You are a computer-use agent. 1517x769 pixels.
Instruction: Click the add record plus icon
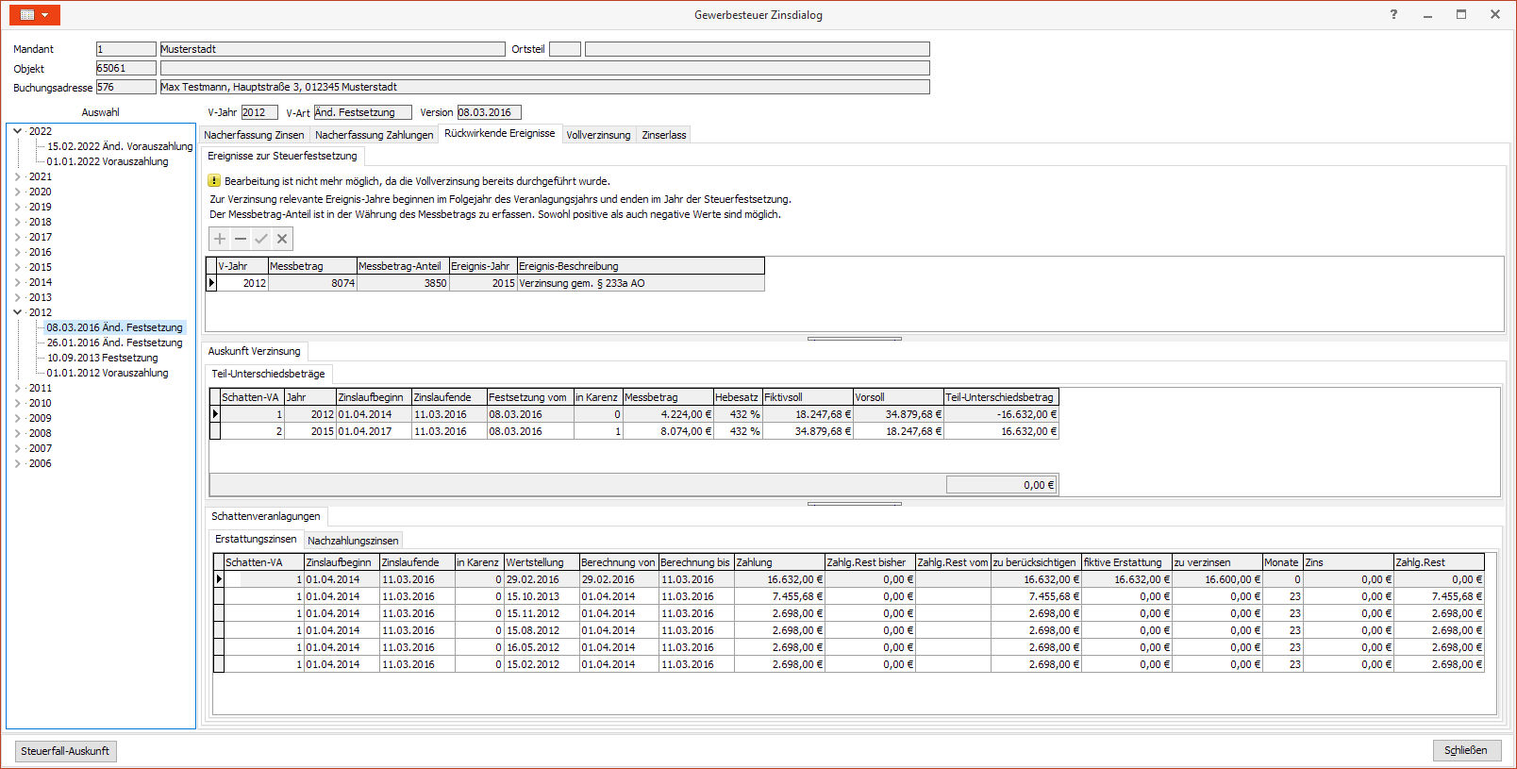(220, 239)
